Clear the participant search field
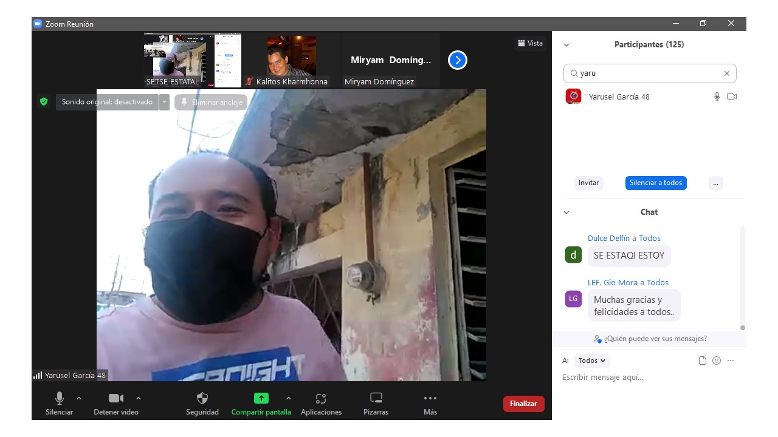The image size is (778, 437). tap(726, 73)
